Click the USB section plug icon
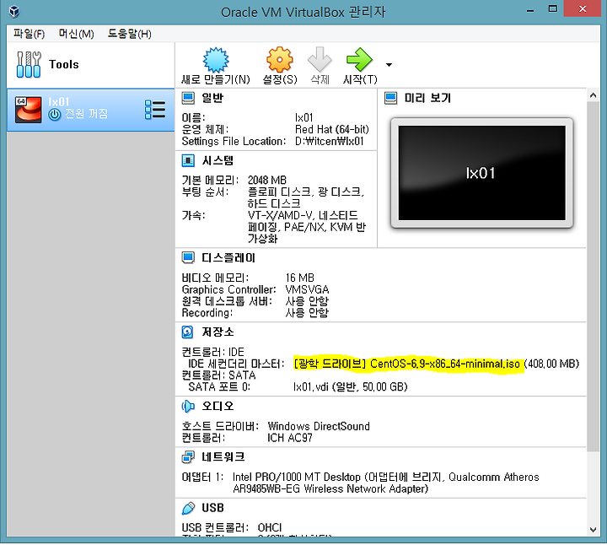 pyautogui.click(x=188, y=508)
